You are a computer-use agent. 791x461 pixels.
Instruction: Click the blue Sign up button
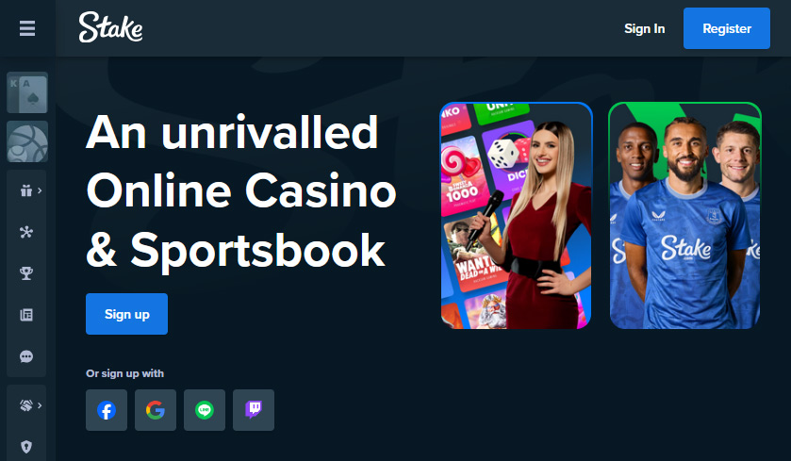126,314
